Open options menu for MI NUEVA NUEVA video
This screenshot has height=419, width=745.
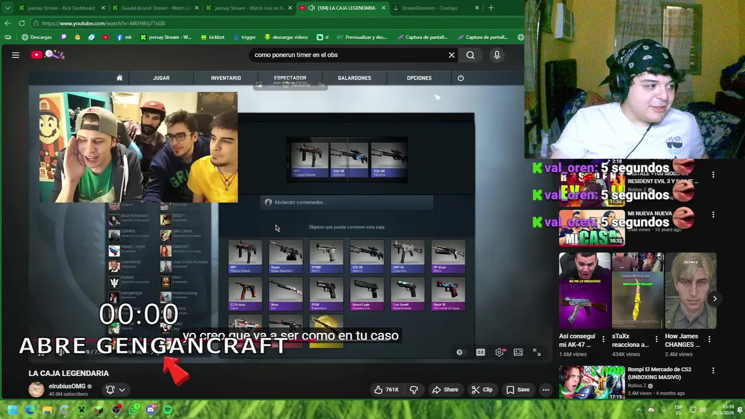[x=713, y=215]
